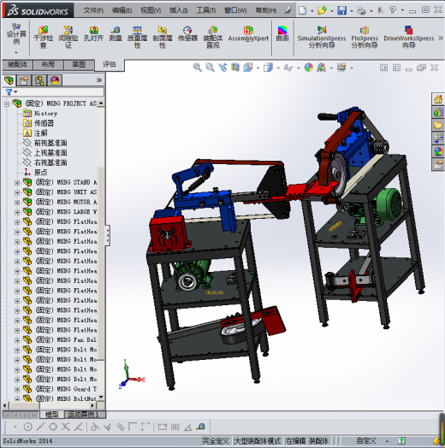
Task: Start FloXpress analysis wizard
Action: [x=365, y=37]
